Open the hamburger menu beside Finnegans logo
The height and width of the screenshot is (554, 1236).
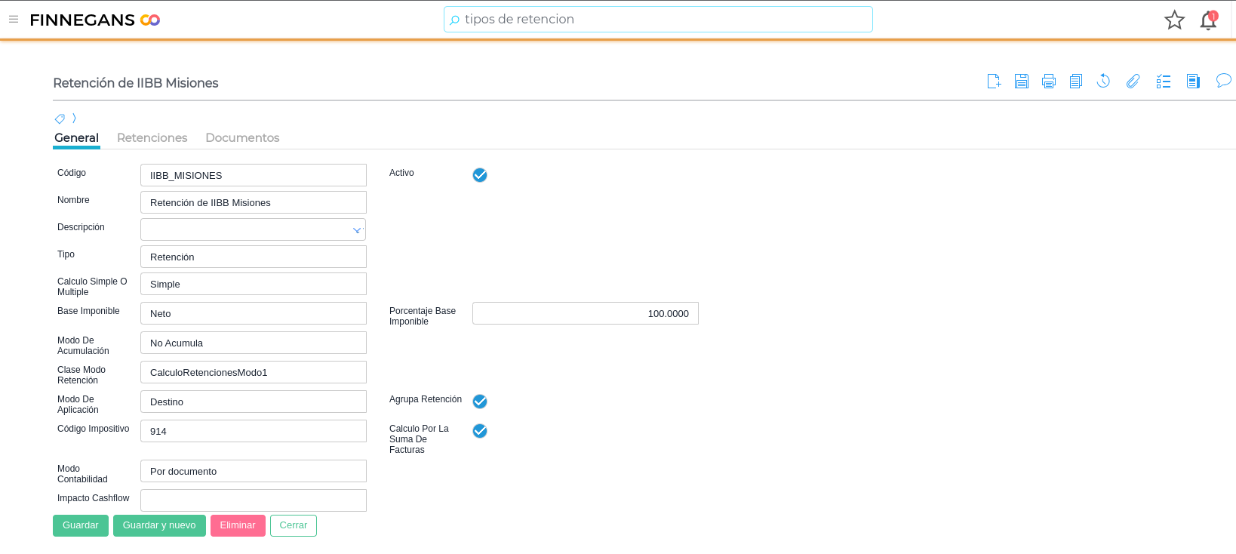click(14, 20)
